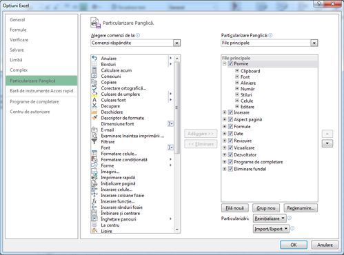Click the Corectare ortografică checkmark icon
Screen dimensions: 344x255
(94, 88)
